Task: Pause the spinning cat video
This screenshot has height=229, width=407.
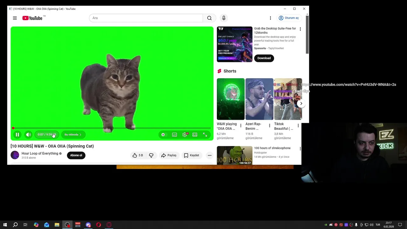Action: pyautogui.click(x=17, y=135)
